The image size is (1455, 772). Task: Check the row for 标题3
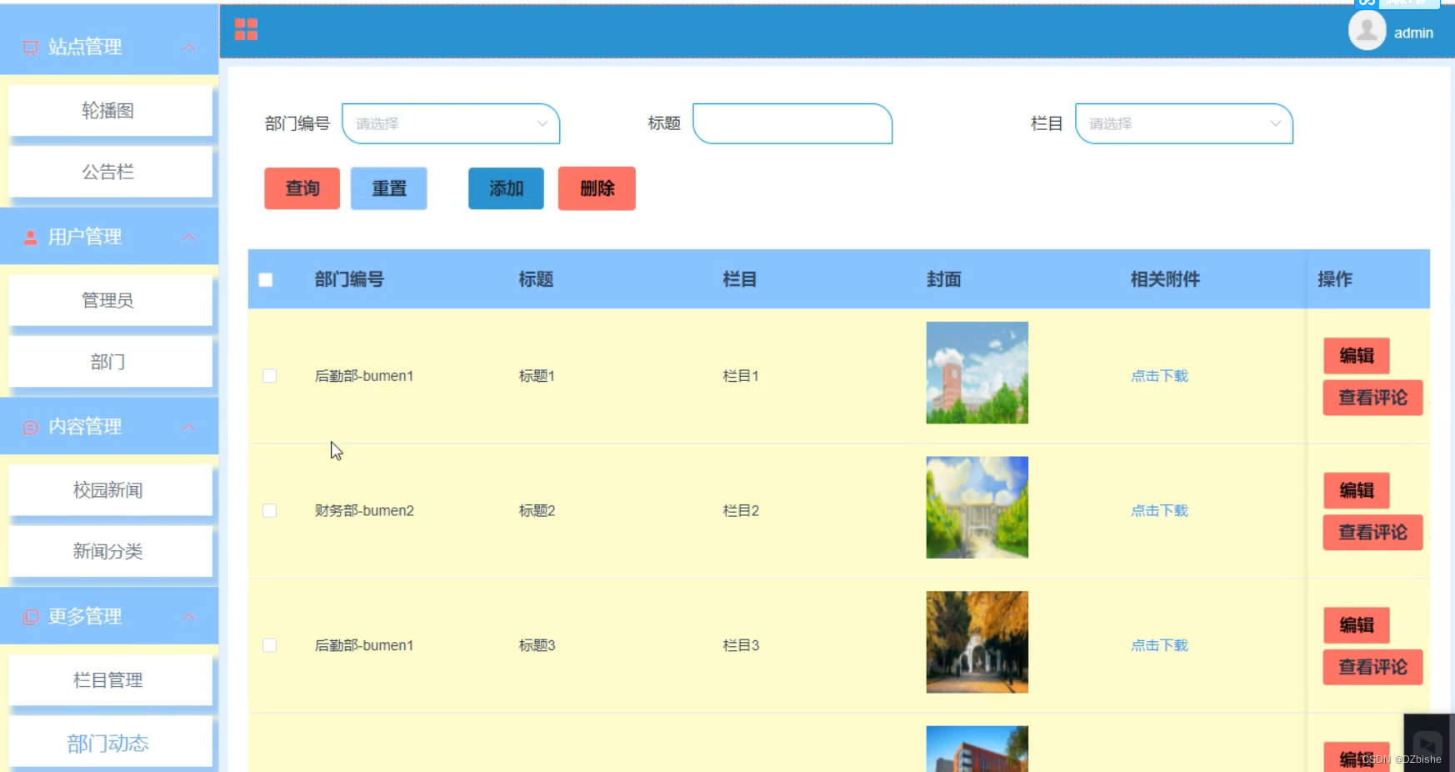click(x=269, y=645)
